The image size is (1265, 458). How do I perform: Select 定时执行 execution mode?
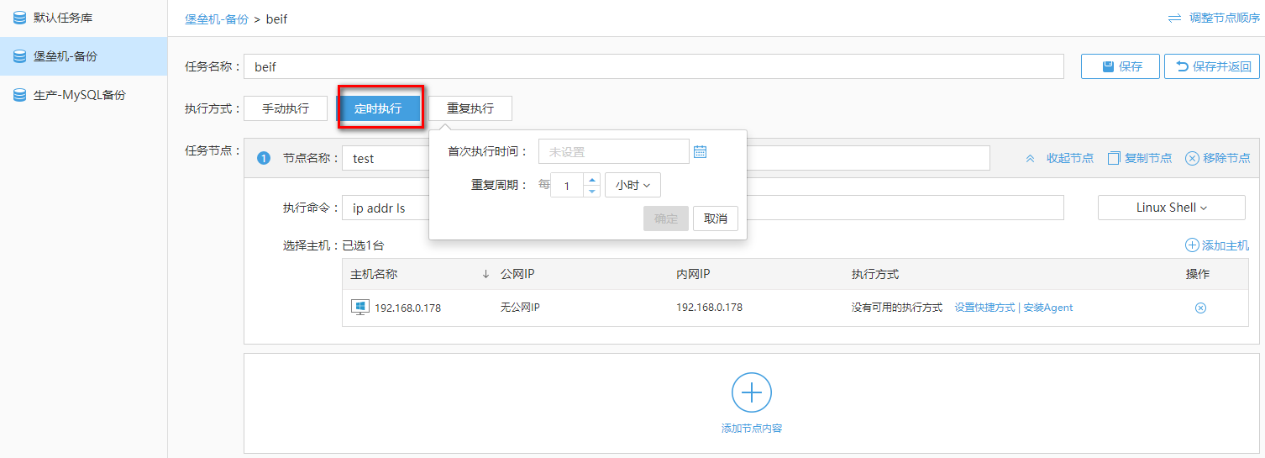coord(378,108)
